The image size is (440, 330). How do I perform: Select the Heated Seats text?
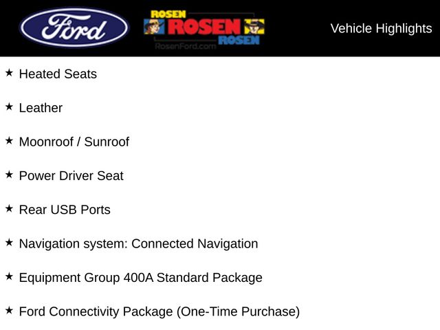coord(58,74)
